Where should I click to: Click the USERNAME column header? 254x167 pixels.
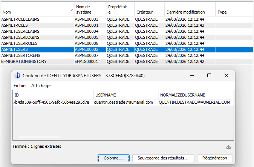[x=126, y=95]
